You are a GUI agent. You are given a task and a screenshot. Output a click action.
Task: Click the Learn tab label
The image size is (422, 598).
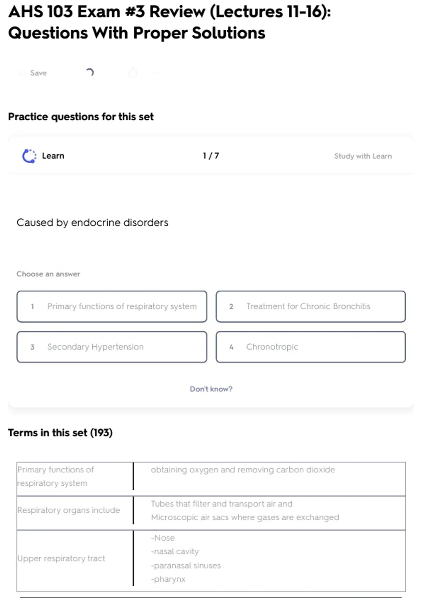click(53, 156)
